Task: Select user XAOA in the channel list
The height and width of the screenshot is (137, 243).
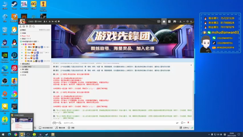Action: coord(29,50)
